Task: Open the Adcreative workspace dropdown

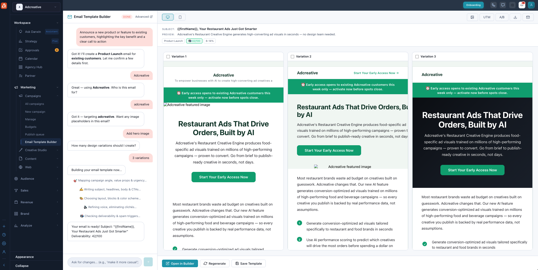Action: [x=37, y=7]
